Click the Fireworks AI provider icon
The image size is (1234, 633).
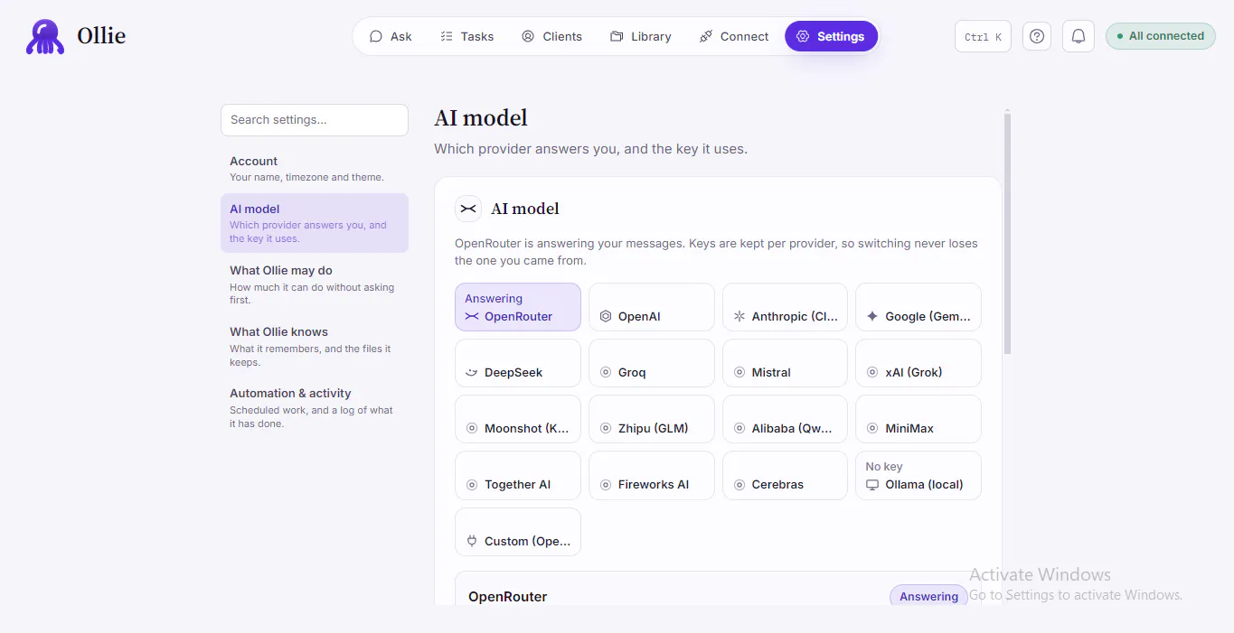606,485
